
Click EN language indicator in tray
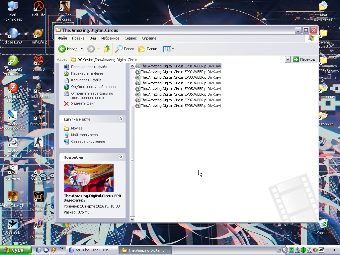279,250
